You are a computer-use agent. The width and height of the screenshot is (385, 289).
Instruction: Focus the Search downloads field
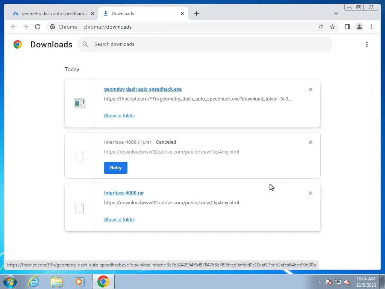coord(205,44)
